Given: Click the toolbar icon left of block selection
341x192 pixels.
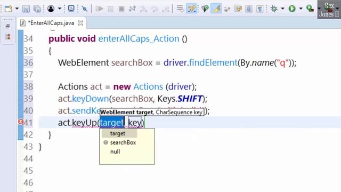Looking at the screenshot, I should click(238, 9).
